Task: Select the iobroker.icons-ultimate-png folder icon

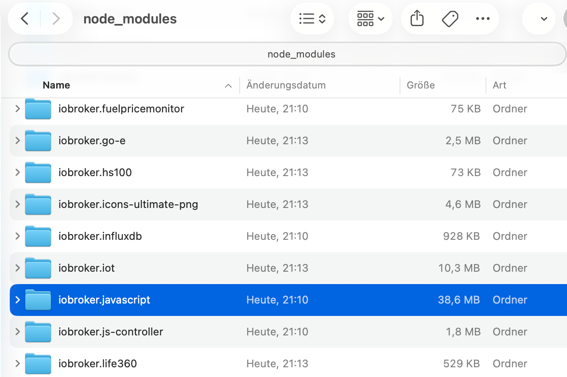Action: [38, 204]
